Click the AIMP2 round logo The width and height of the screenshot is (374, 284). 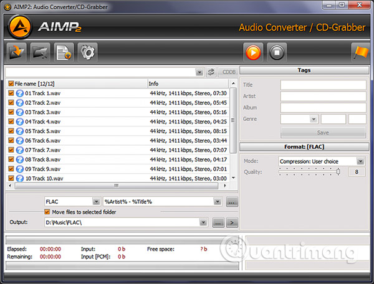point(20,27)
